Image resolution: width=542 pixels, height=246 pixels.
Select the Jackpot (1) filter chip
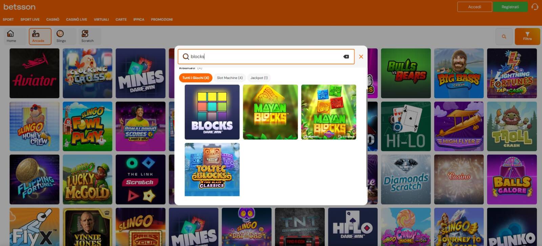pyautogui.click(x=259, y=78)
